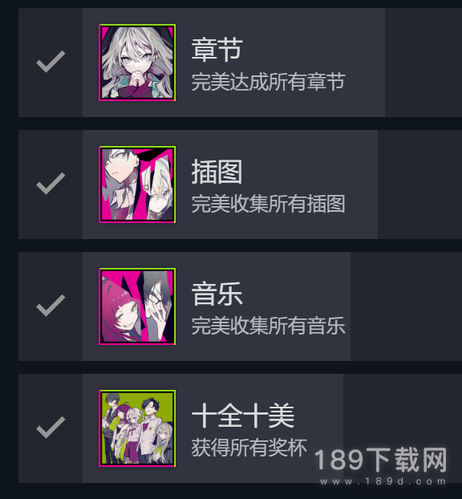Select the 十全十美 group trophy icon
This screenshot has height=499, width=462.
[137, 428]
